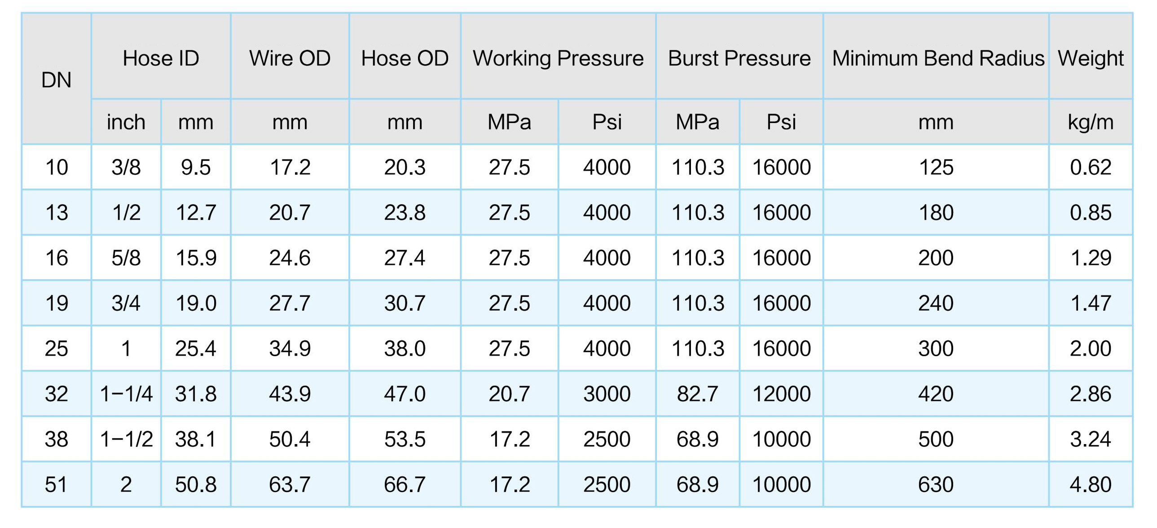Select the DN 51 cell
The width and height of the screenshot is (1157, 528).
56,484
